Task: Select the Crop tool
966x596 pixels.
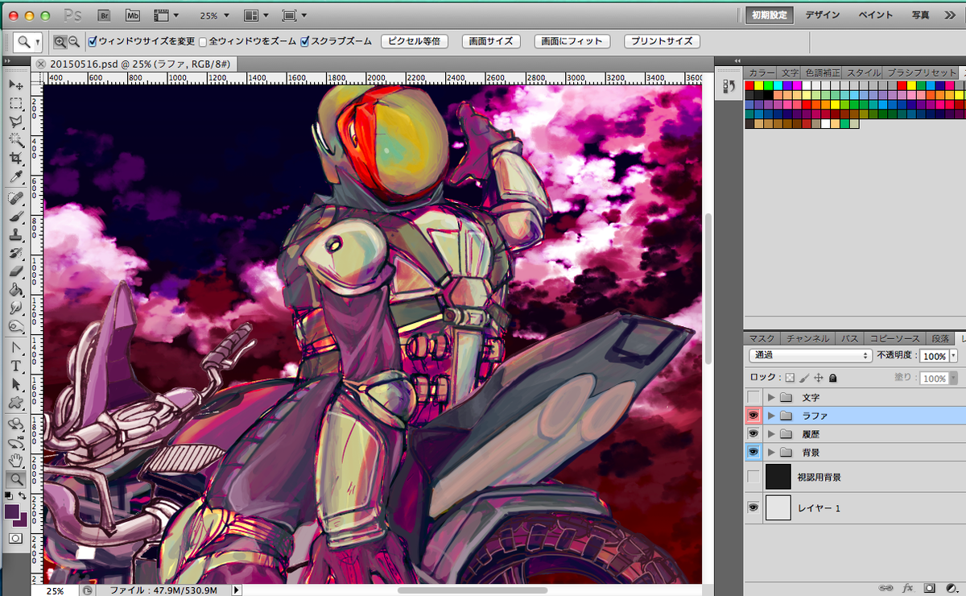Action: click(x=15, y=159)
